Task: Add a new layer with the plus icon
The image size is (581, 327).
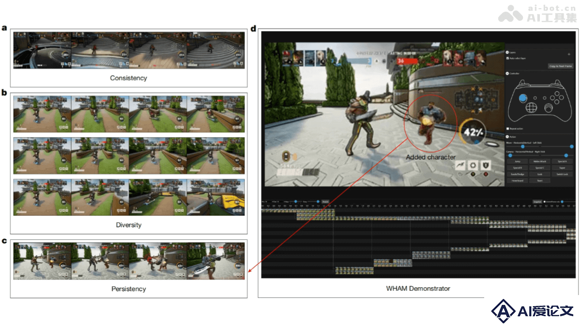Action: click(x=569, y=54)
